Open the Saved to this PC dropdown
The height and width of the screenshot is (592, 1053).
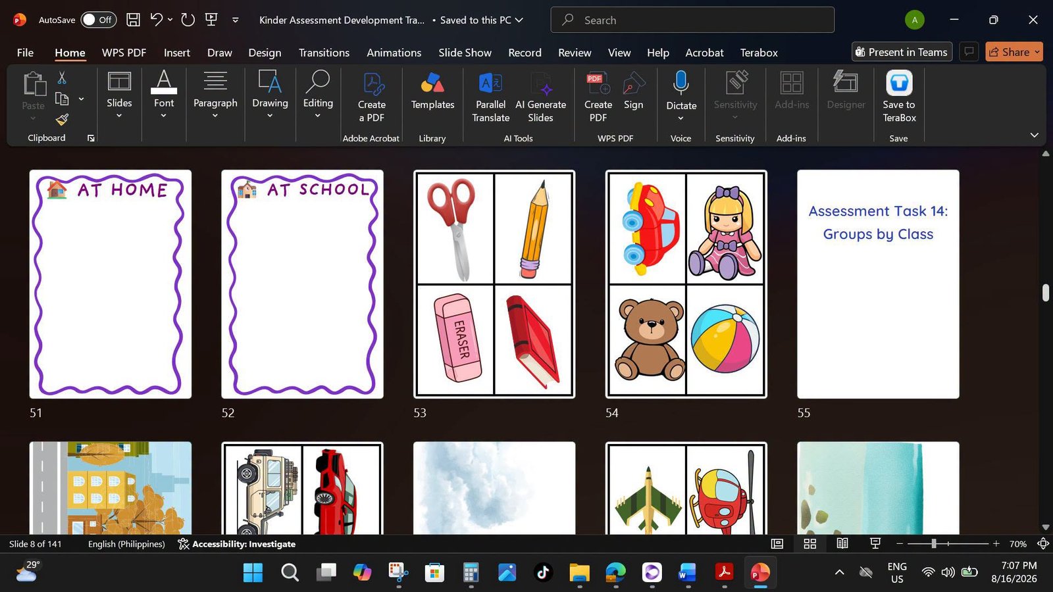519,20
